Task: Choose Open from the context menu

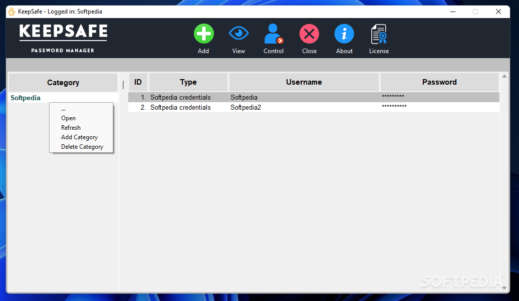Action: pyautogui.click(x=68, y=118)
